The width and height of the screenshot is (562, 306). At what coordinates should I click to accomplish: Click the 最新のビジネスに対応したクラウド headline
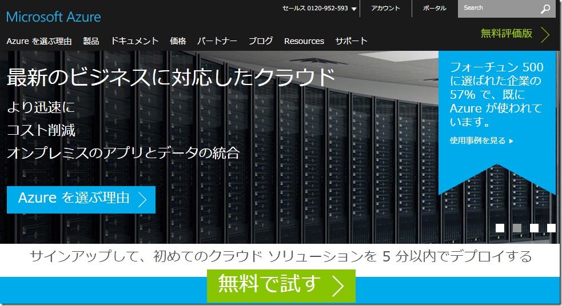point(172,77)
